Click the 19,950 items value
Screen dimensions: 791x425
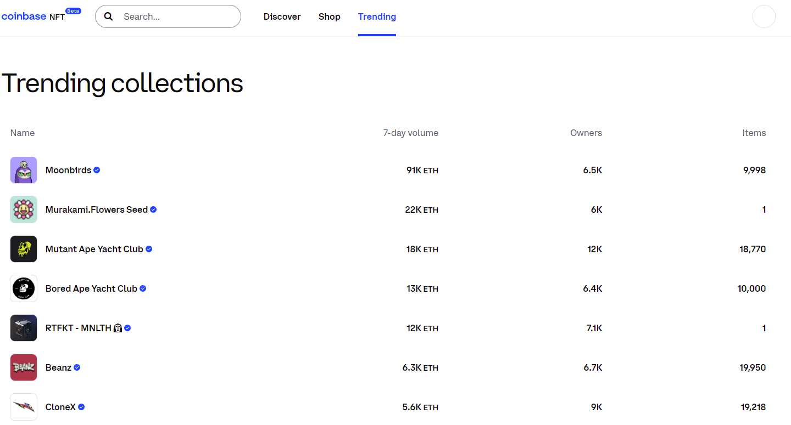[x=753, y=367]
